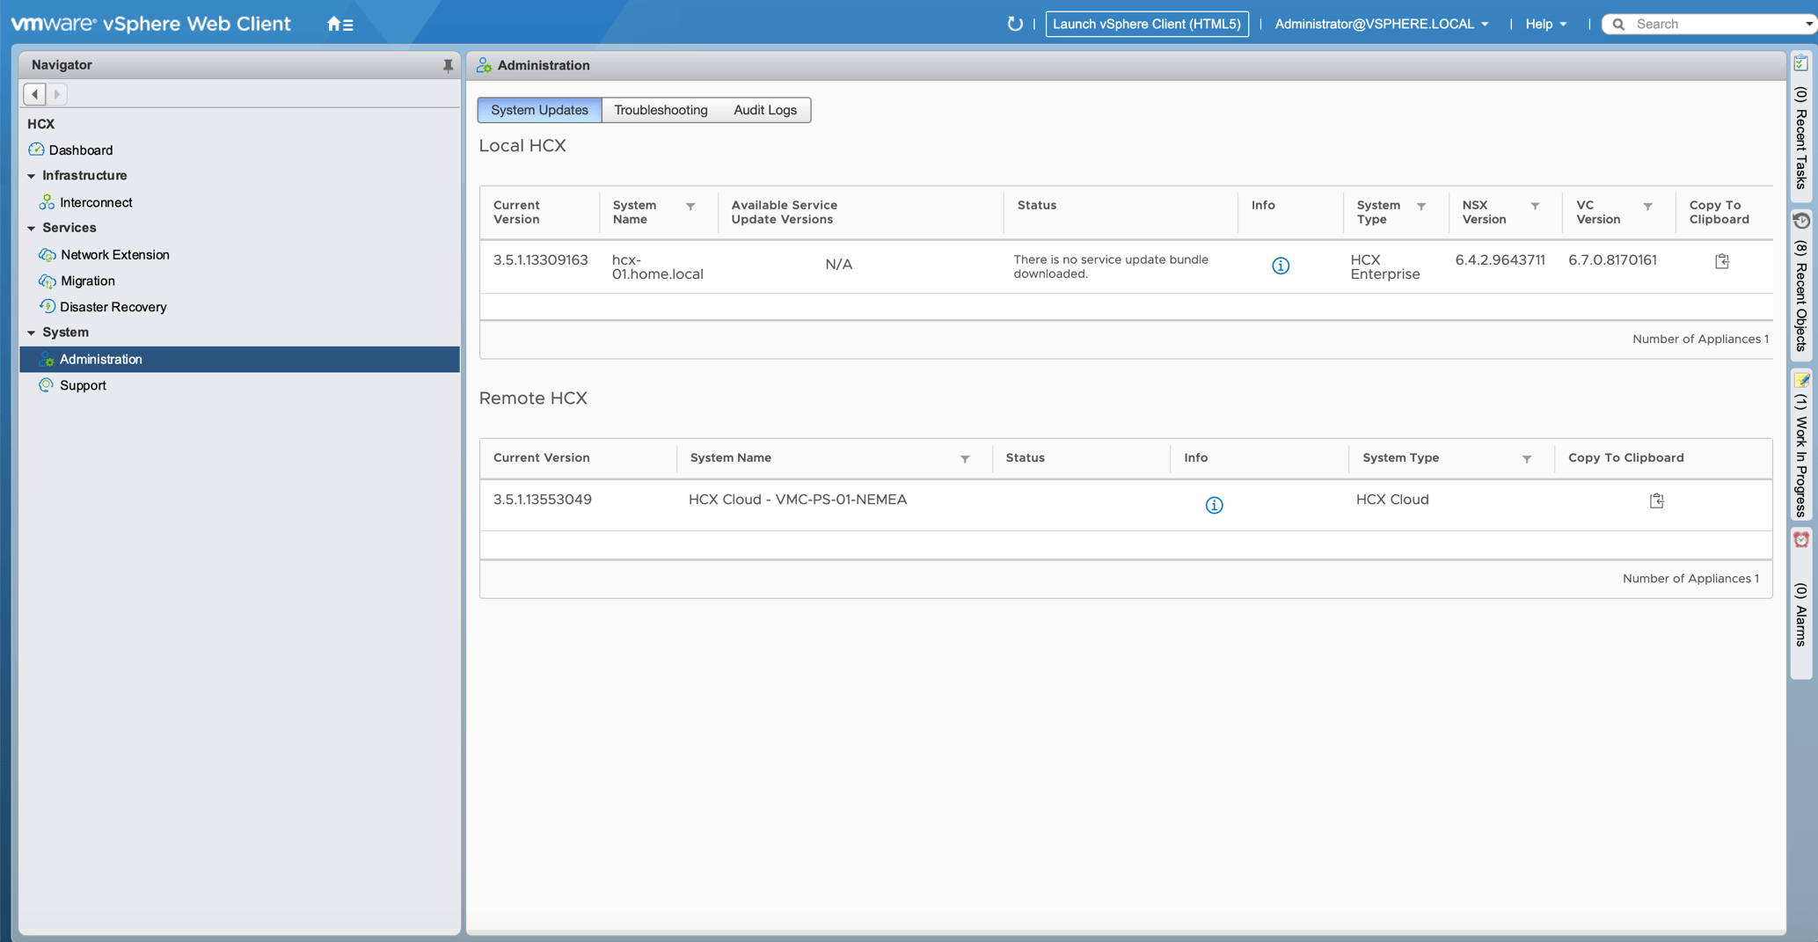Collapse the Infrastructure tree section
This screenshot has width=1818, height=942.
32,176
